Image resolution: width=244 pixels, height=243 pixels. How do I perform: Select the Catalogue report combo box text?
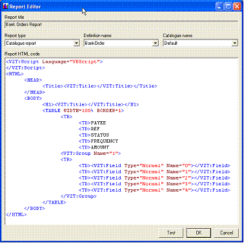(21, 43)
